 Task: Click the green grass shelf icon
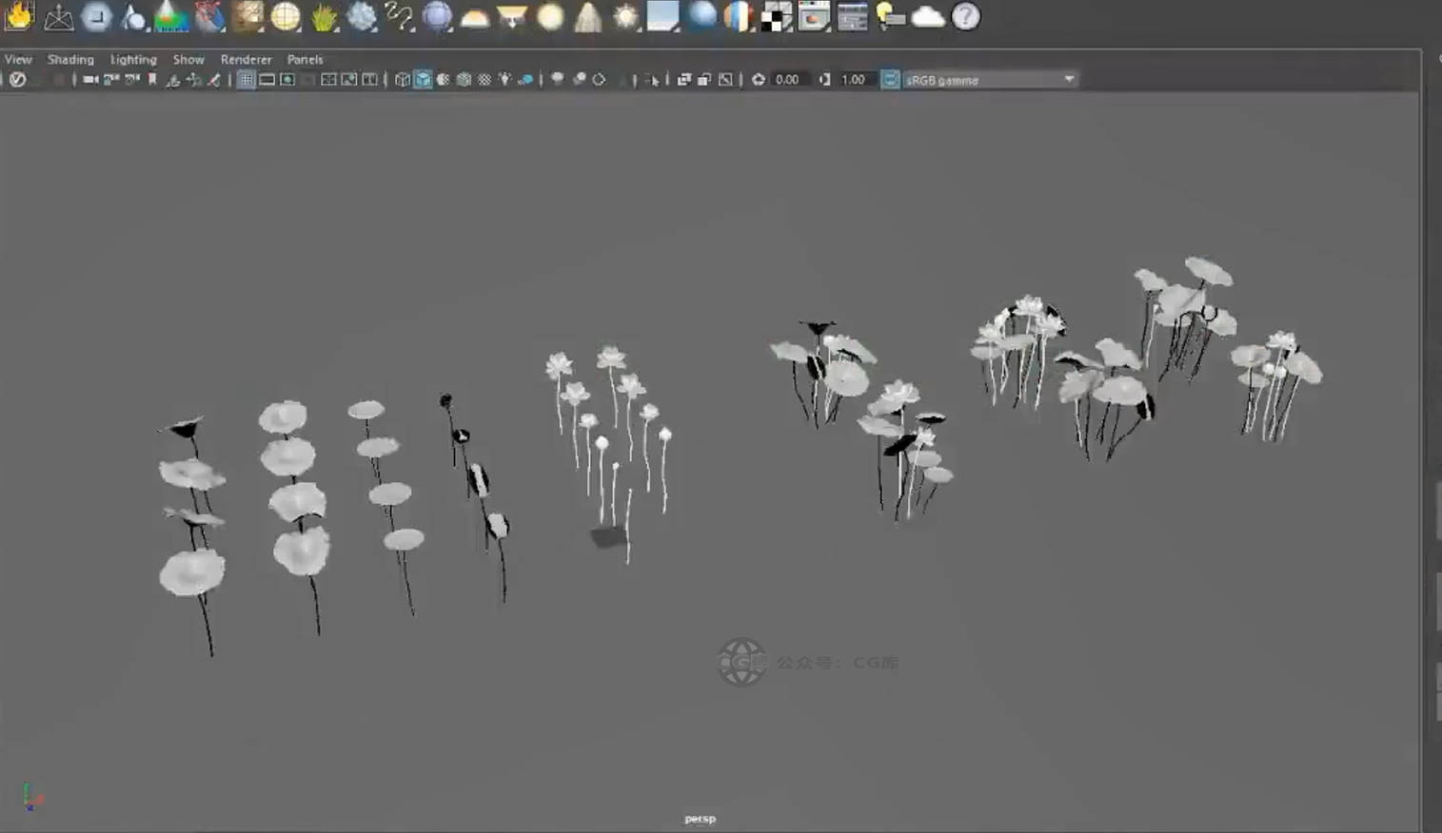point(324,17)
